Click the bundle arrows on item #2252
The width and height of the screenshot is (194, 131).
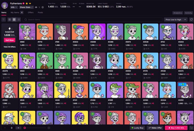[182, 84]
